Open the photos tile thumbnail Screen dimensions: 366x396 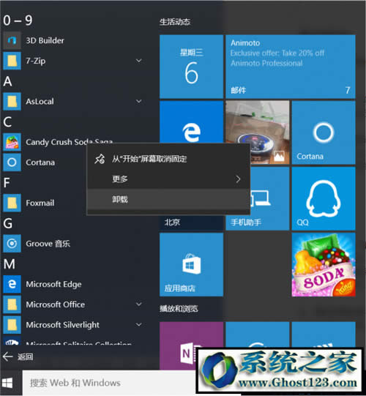click(258, 122)
